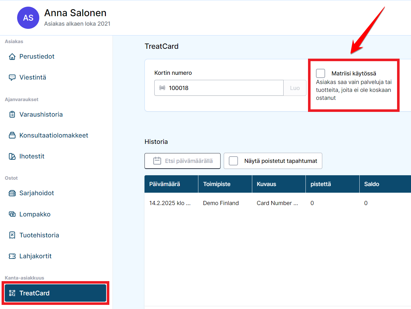Click the AS avatar circle
This screenshot has height=309, width=411.
pyautogui.click(x=28, y=18)
